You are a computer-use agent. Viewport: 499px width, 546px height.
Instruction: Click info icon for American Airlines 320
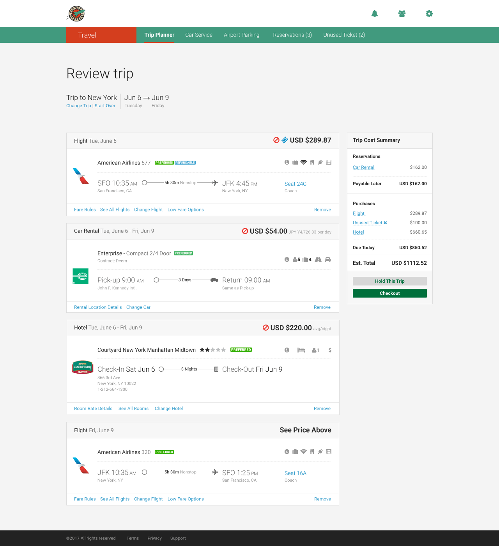[x=287, y=452]
